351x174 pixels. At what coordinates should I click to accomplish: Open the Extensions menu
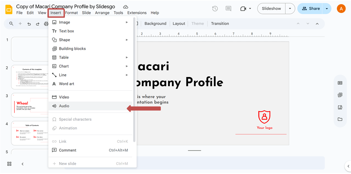pyautogui.click(x=137, y=13)
